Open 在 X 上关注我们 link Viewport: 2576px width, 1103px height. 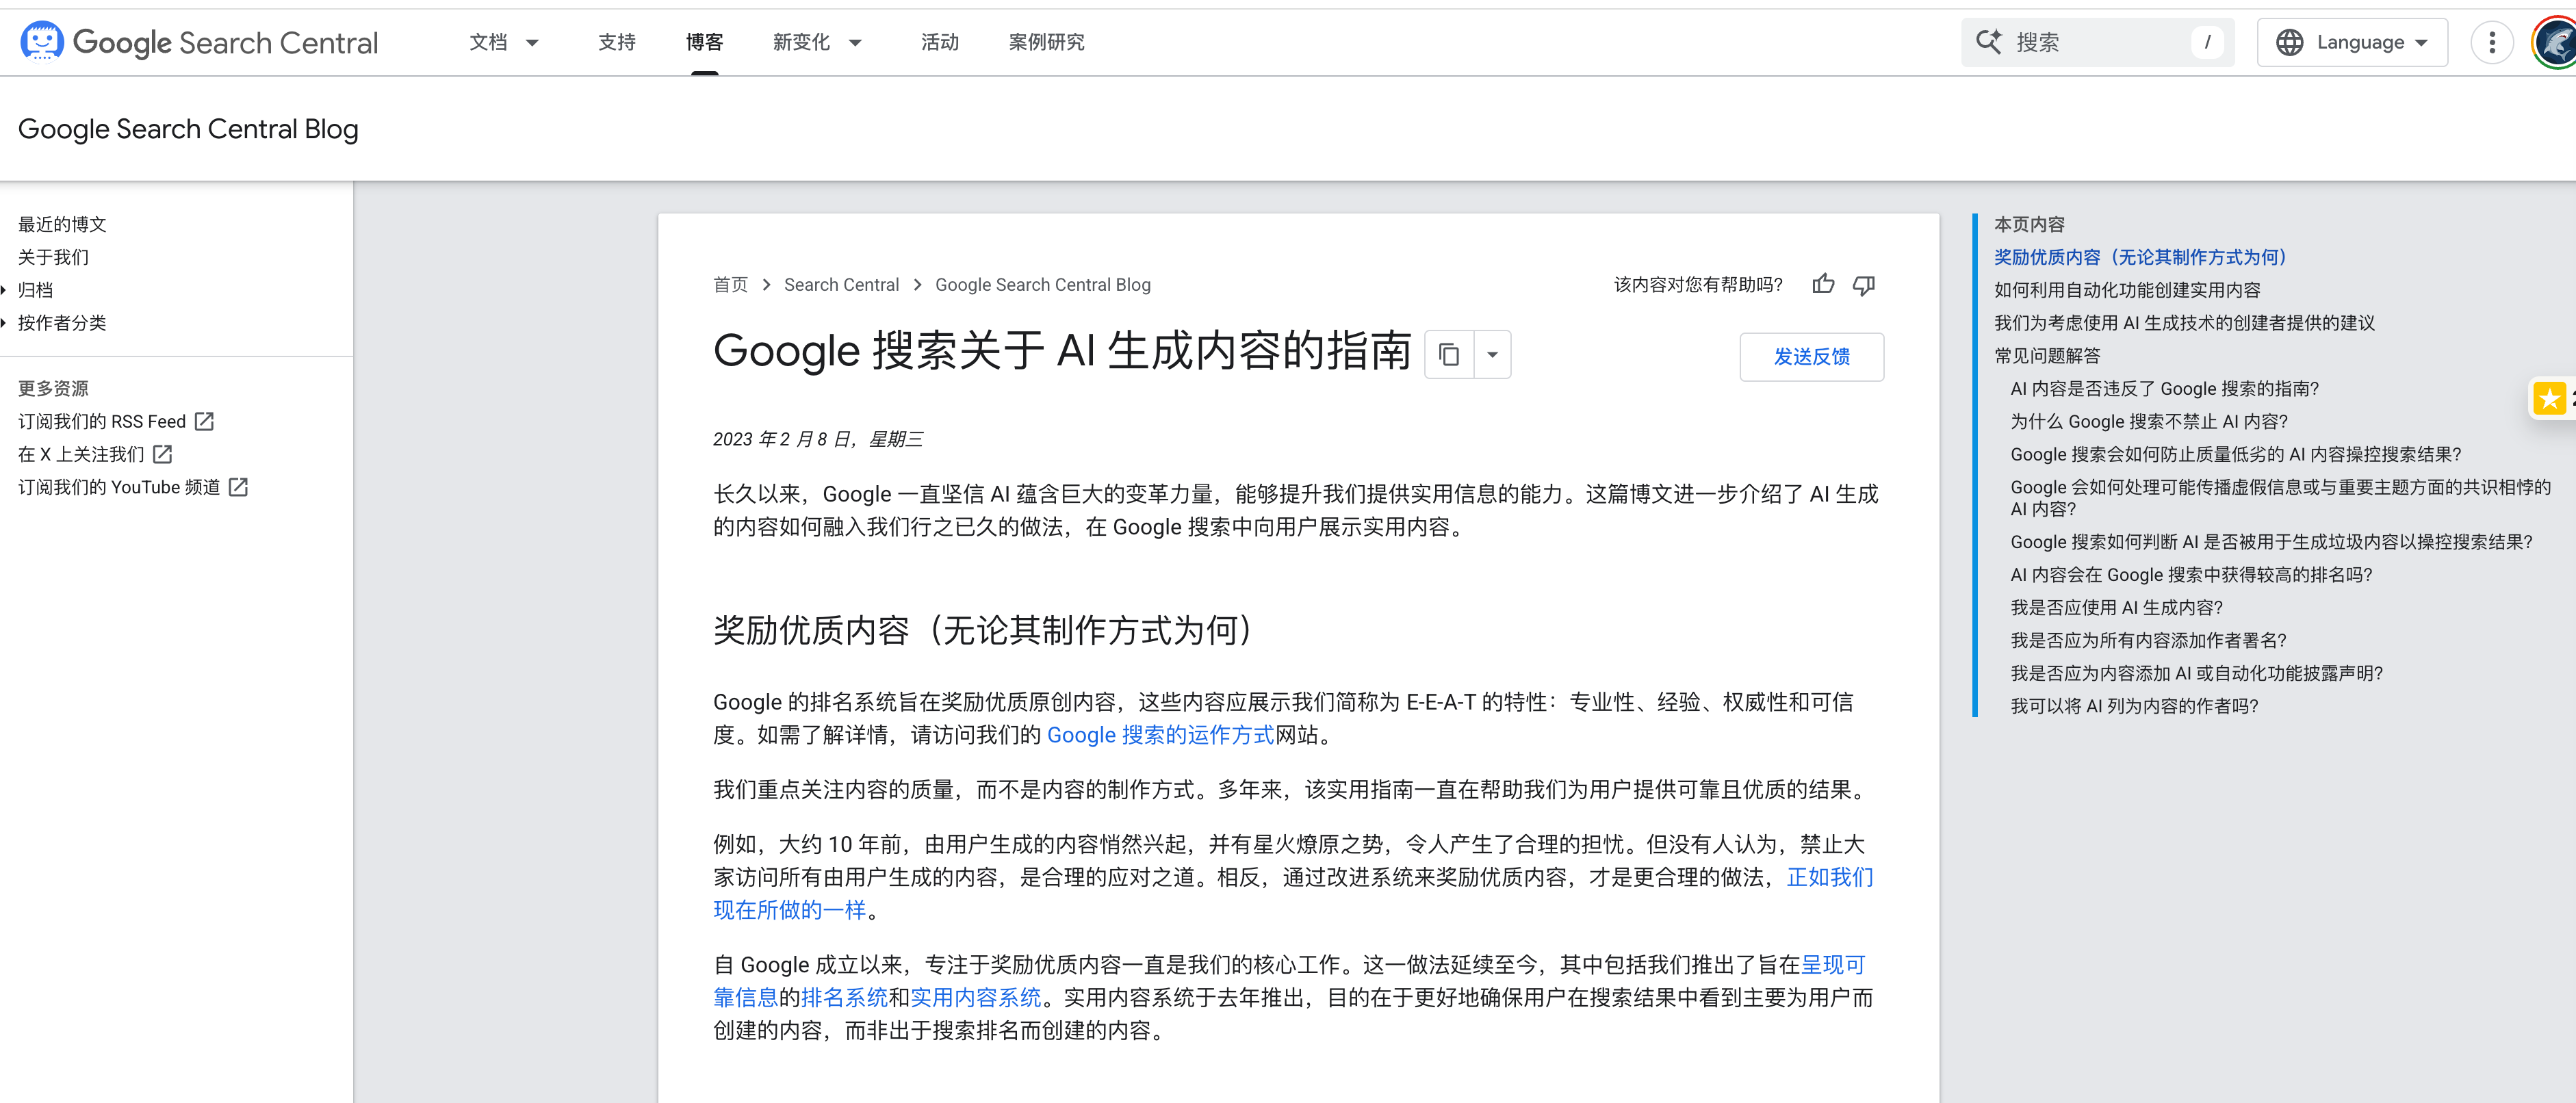(81, 454)
